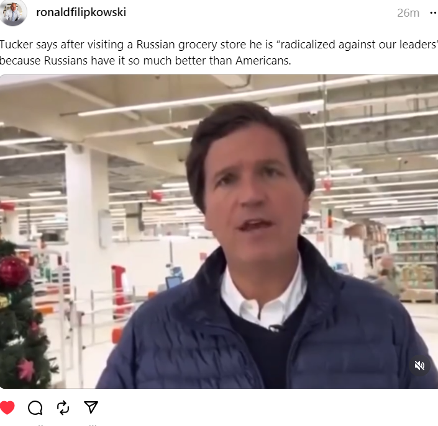Unlike the post with the red heart

click(x=7, y=407)
